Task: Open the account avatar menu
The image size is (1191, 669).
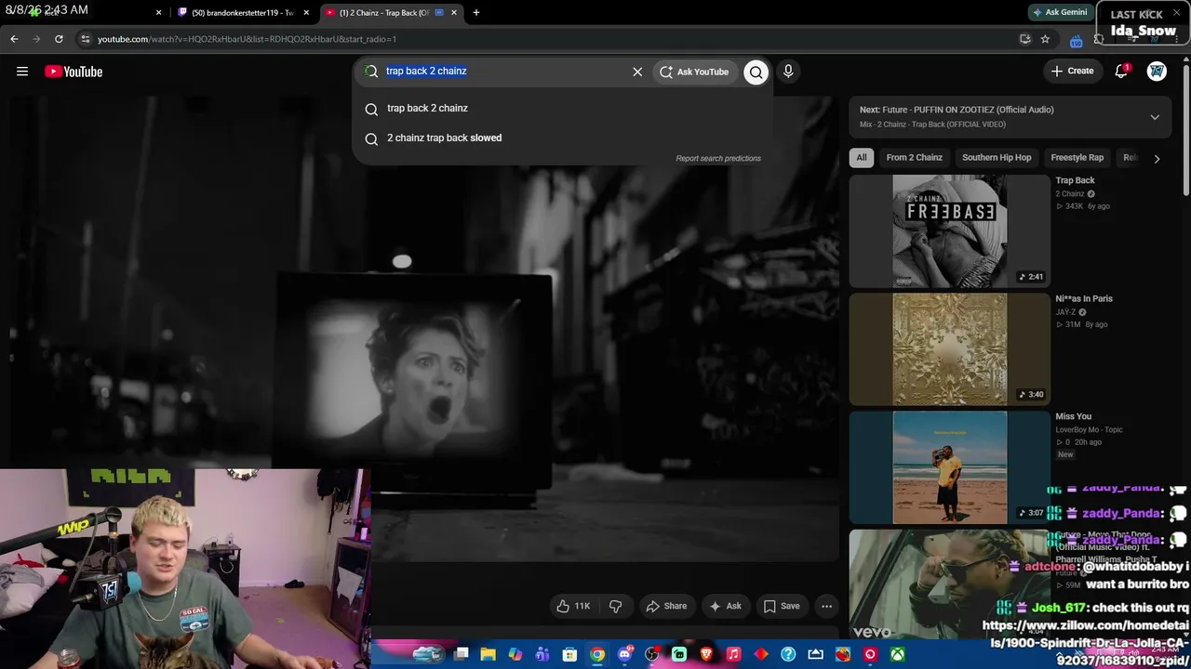Action: [x=1157, y=72]
